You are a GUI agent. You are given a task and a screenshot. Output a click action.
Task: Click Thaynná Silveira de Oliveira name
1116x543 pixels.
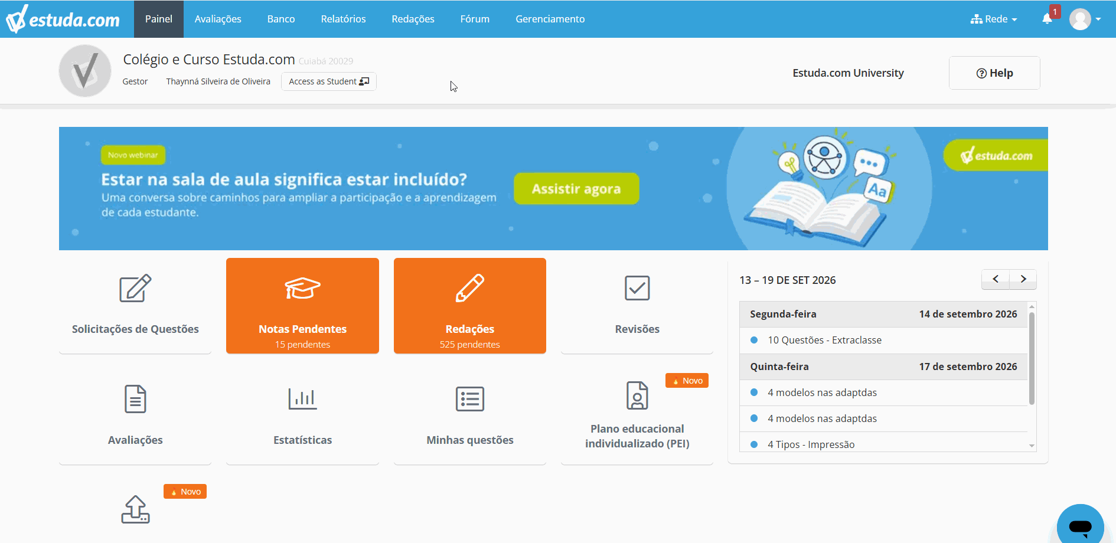(x=218, y=81)
